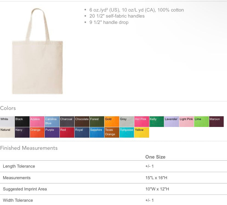Pick the Navy color swatch

tap(22, 132)
